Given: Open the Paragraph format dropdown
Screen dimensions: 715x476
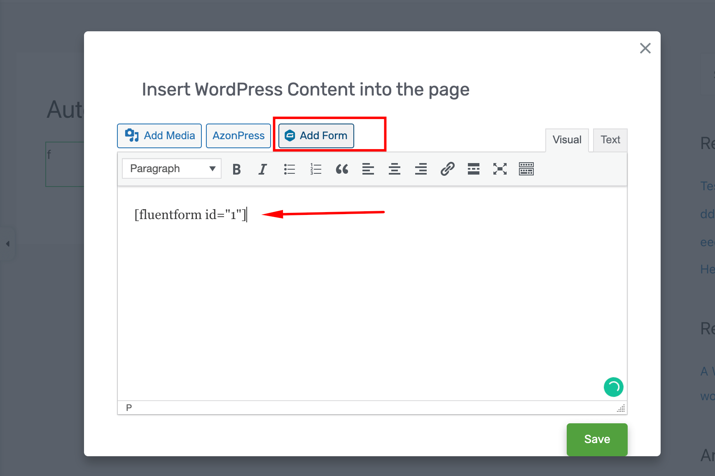Looking at the screenshot, I should pos(172,169).
